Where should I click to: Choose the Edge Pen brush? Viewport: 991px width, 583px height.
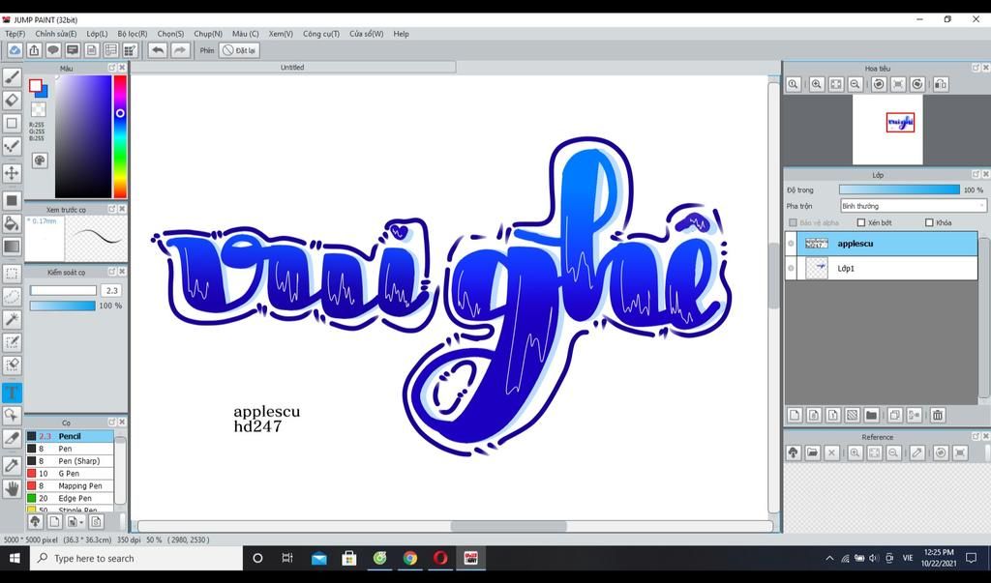click(x=70, y=498)
